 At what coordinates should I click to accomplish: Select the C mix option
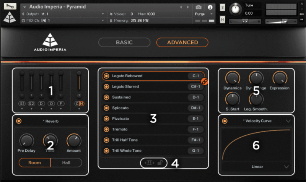(77, 104)
